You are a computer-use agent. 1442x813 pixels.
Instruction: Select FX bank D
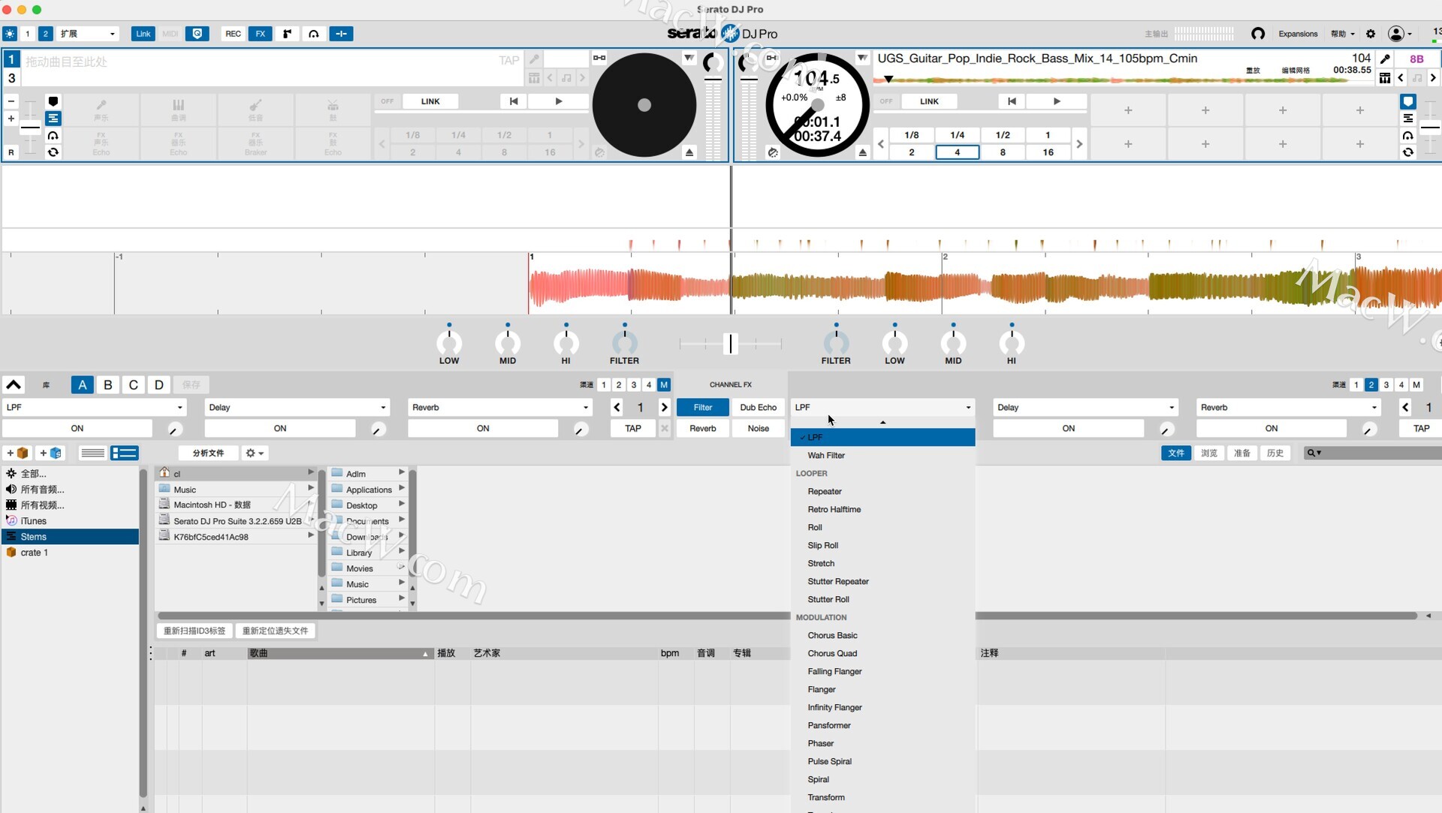(159, 385)
